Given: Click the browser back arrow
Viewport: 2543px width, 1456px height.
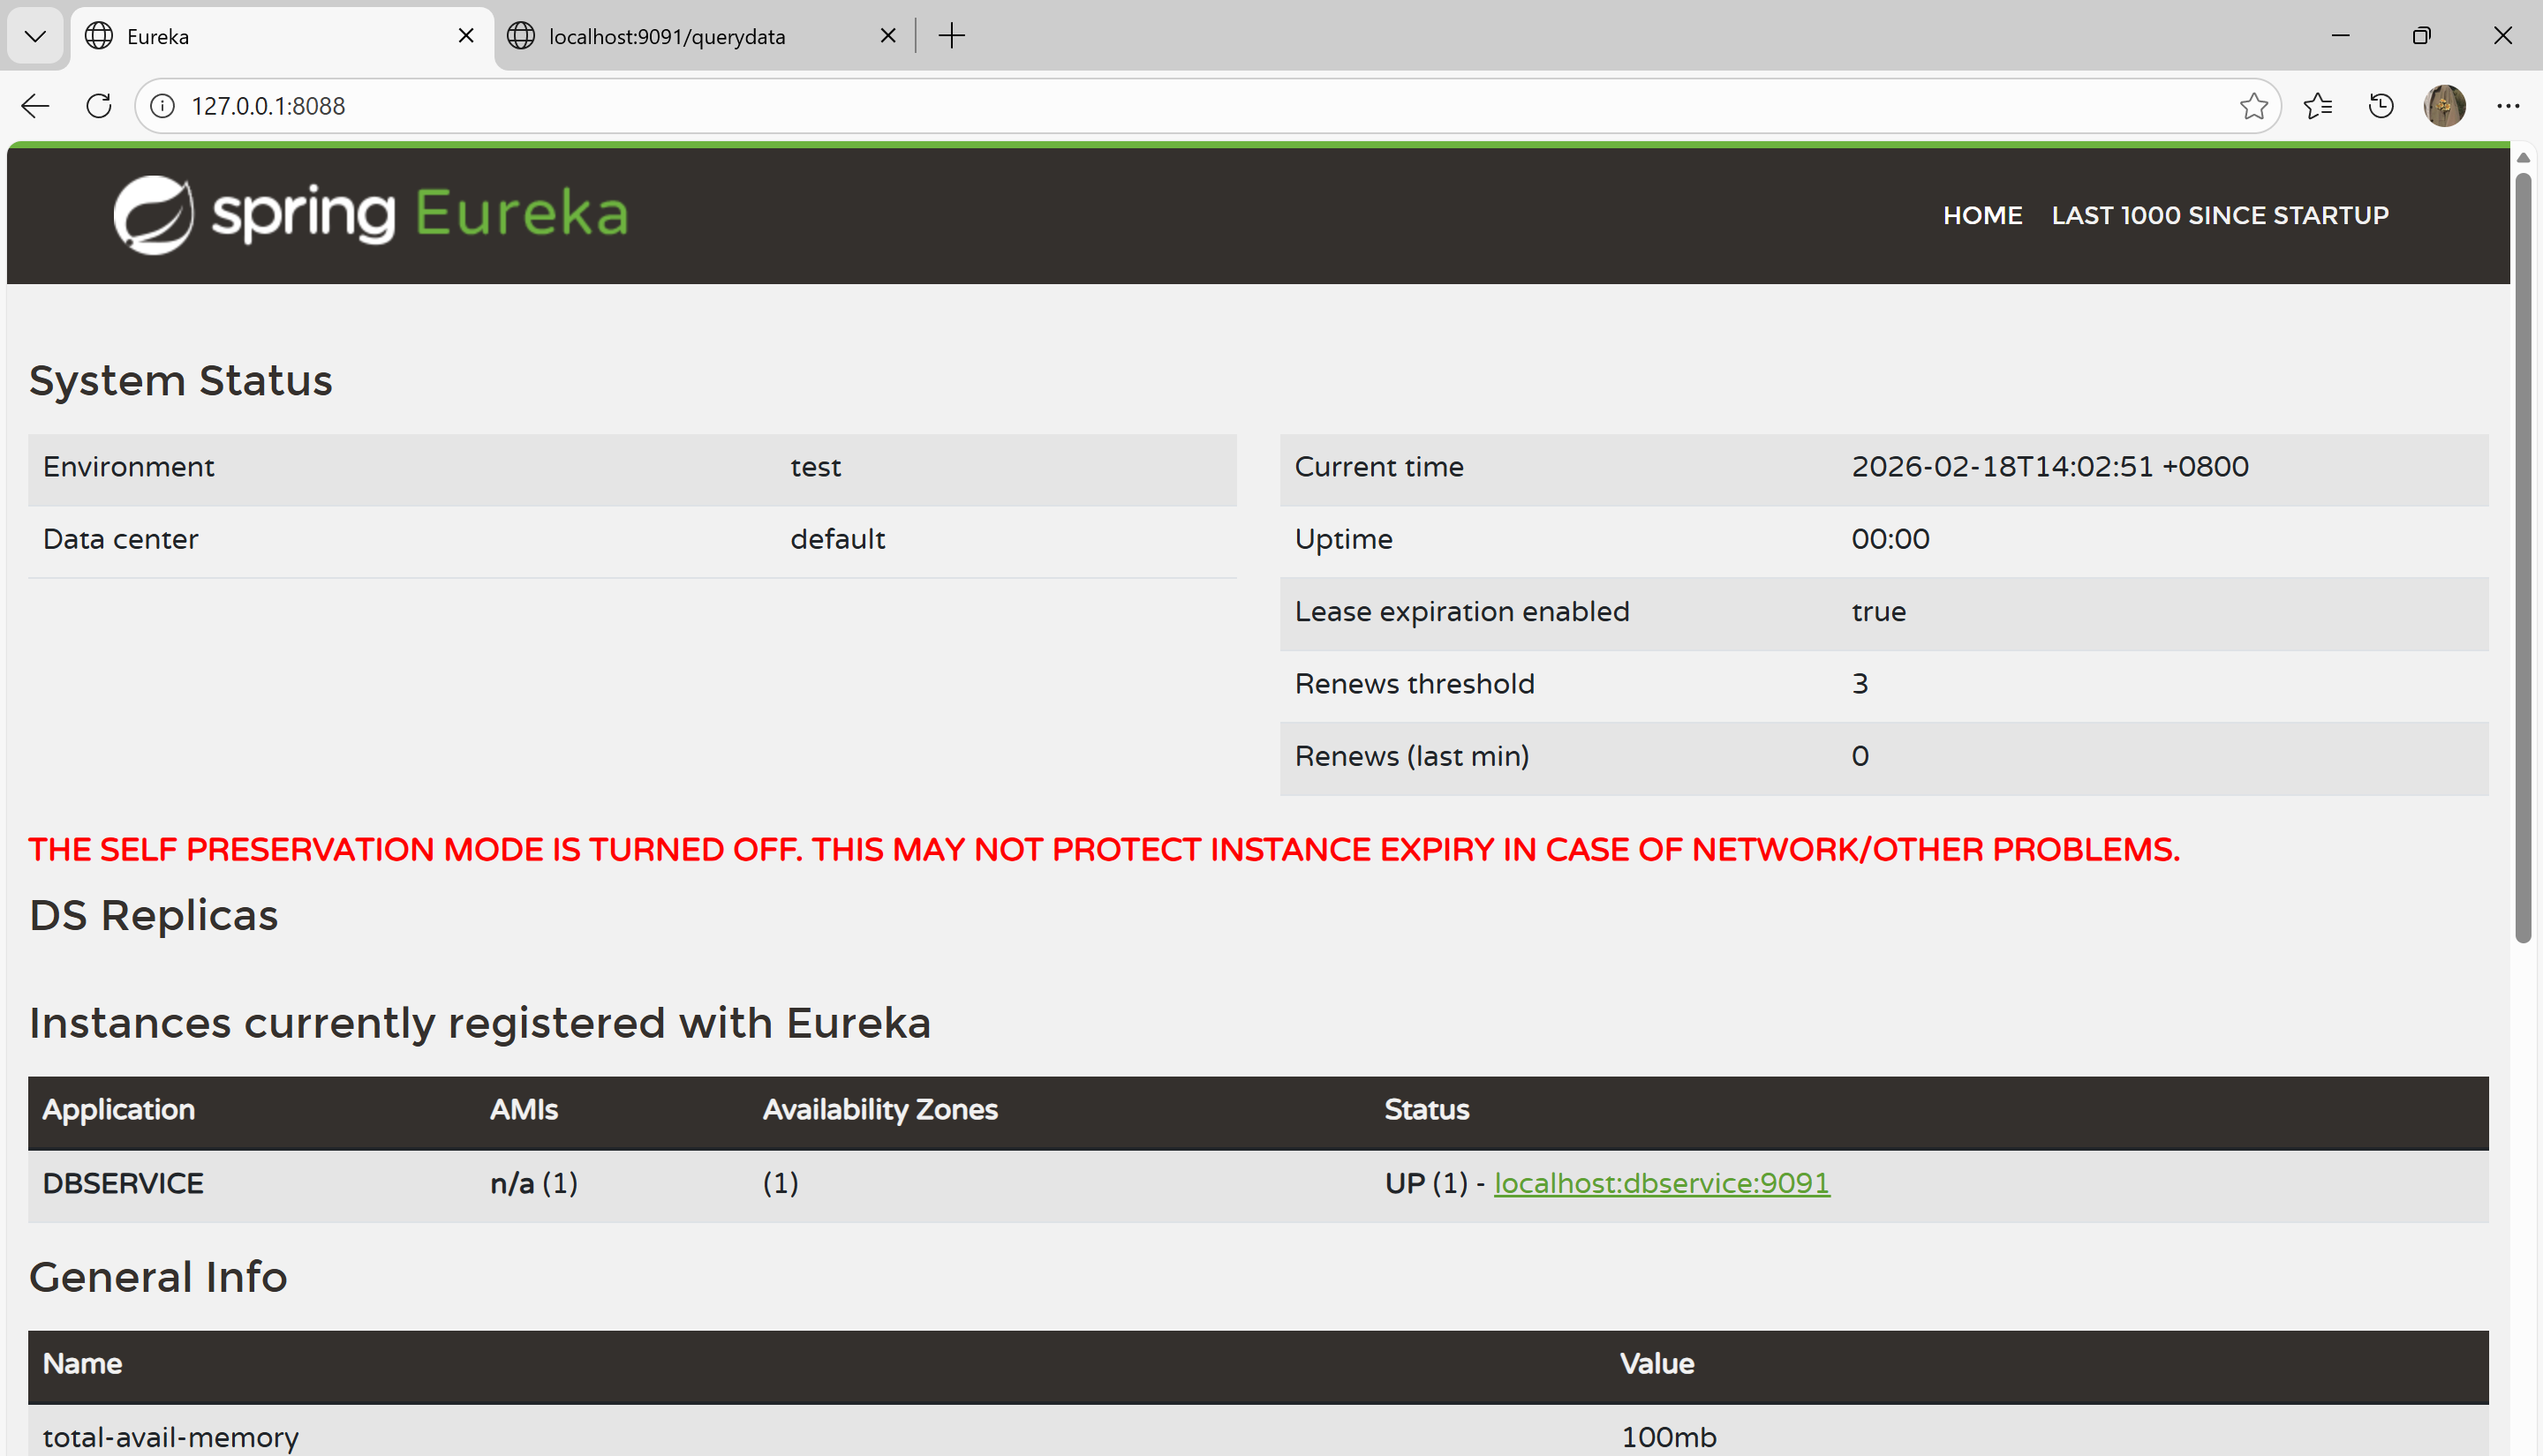Looking at the screenshot, I should pyautogui.click(x=35, y=106).
